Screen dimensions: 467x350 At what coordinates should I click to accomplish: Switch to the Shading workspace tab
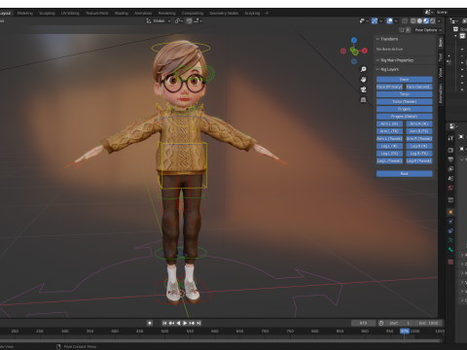pyautogui.click(x=122, y=13)
